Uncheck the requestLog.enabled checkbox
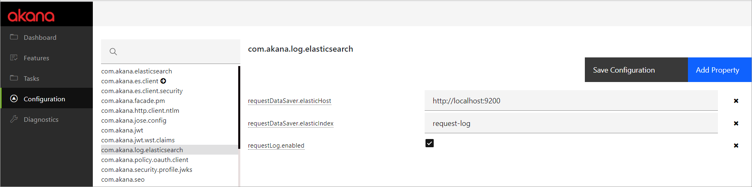This screenshot has width=752, height=187. tap(430, 143)
